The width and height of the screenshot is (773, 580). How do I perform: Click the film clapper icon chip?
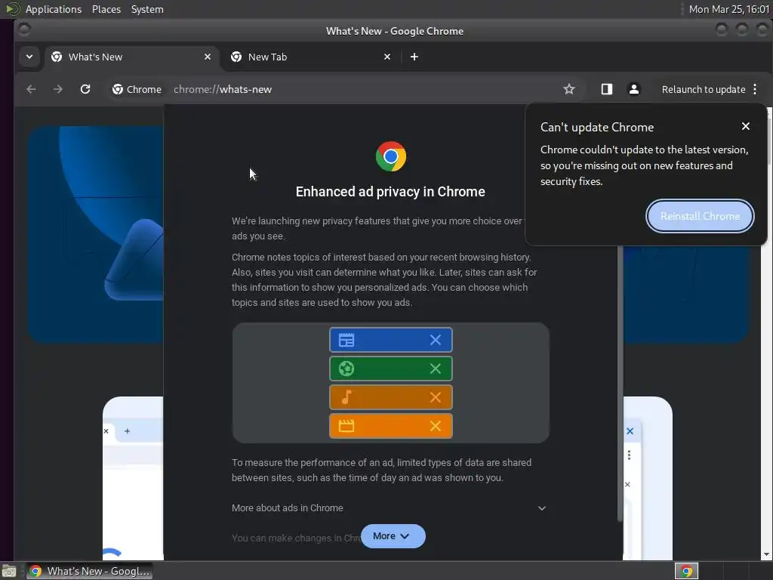coord(346,426)
